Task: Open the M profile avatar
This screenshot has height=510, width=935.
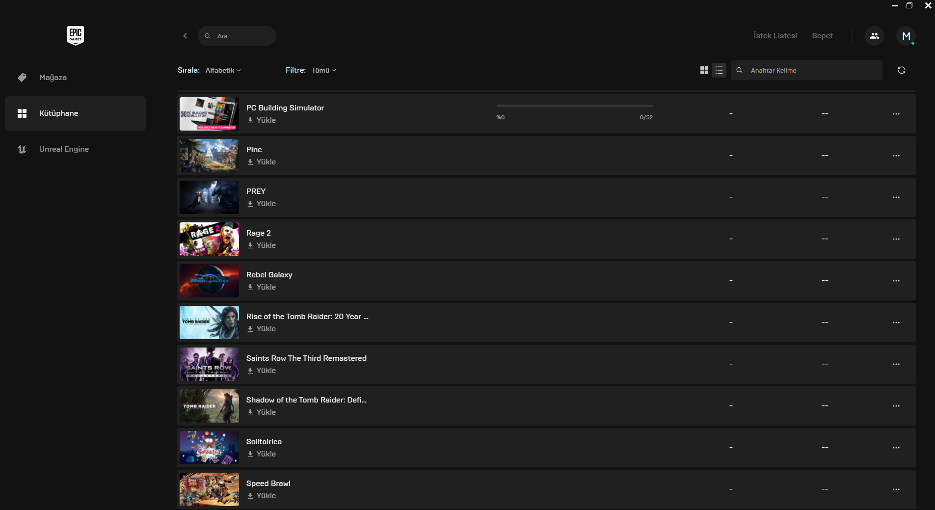Action: tap(906, 36)
